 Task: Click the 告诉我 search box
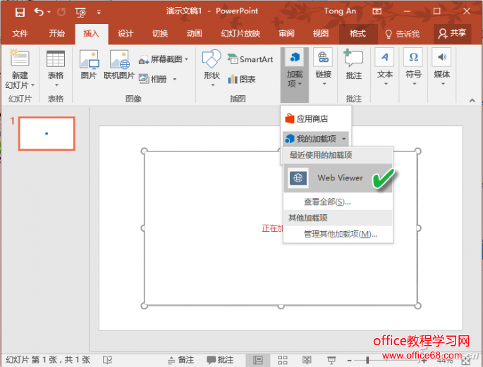click(x=403, y=34)
